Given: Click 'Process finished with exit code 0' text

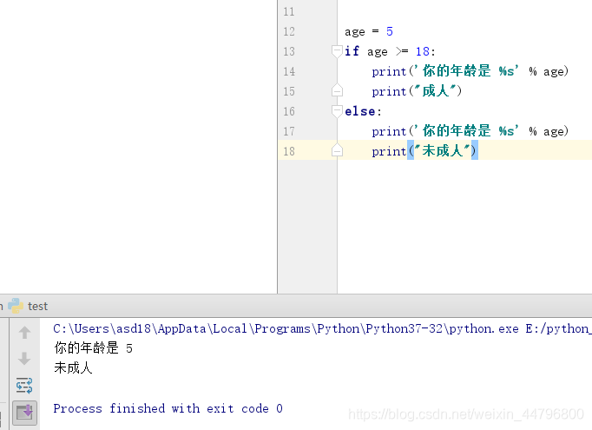Looking at the screenshot, I should pos(168,408).
